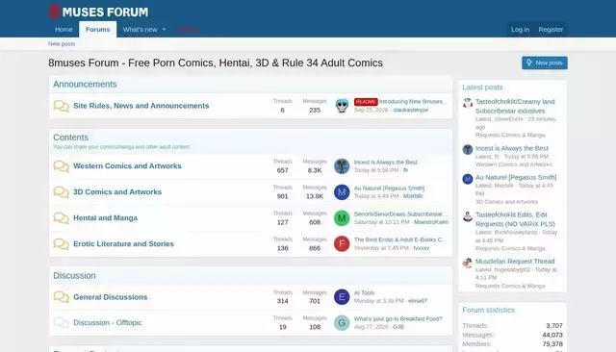Click the 3D Comics forum bubble icon

62,192
